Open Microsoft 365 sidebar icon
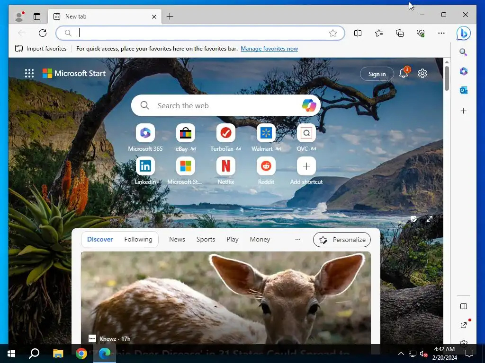Viewport: 485px width, 363px height. coord(463,71)
